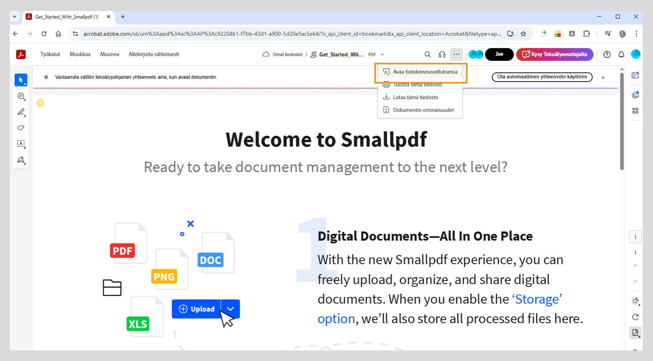
Task: Choose Dokumentin ominaisuudet
Action: [x=420, y=110]
